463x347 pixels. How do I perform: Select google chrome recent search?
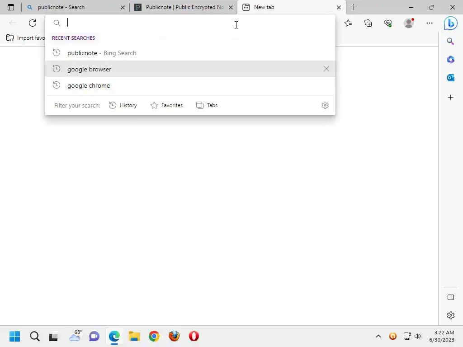pyautogui.click(x=190, y=85)
